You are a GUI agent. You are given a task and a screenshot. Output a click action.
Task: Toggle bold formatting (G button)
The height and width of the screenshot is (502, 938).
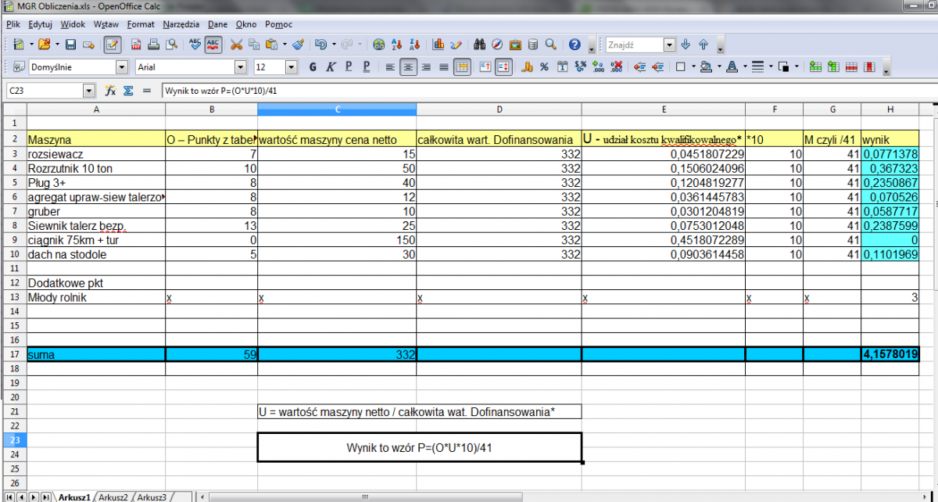click(x=313, y=67)
